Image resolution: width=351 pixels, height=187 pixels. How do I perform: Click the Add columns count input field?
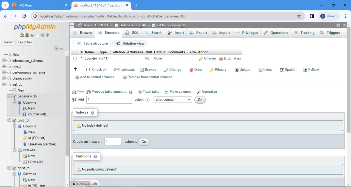coord(109,100)
